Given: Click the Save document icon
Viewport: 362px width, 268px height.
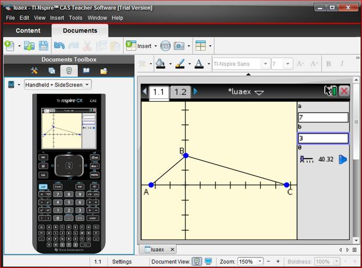Looking at the screenshot, I should (x=44, y=45).
